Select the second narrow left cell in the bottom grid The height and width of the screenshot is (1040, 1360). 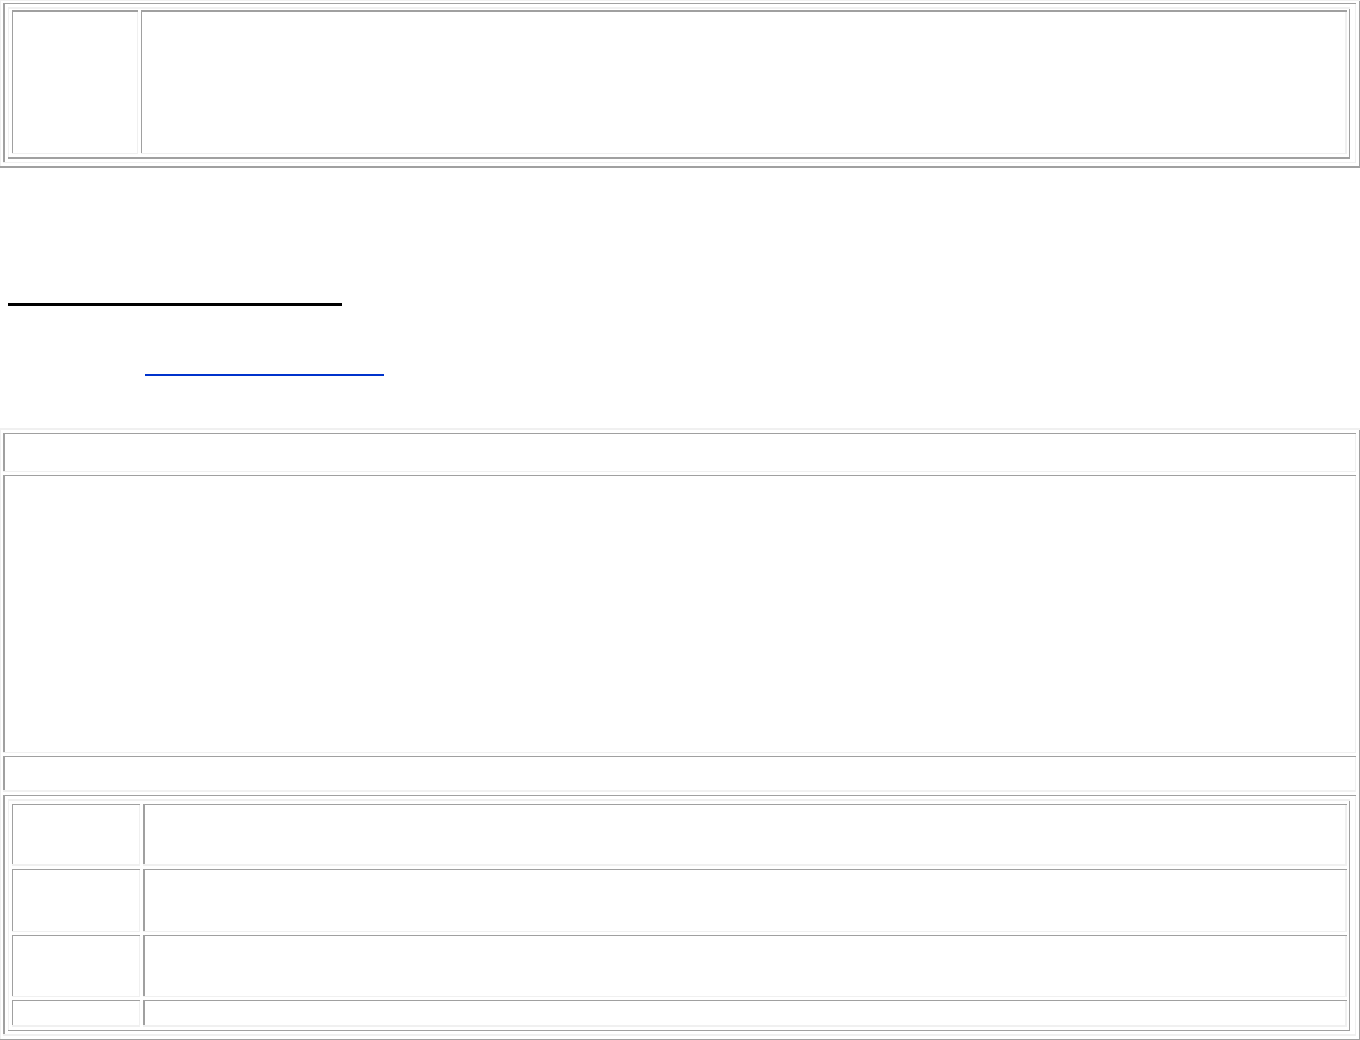pos(75,899)
